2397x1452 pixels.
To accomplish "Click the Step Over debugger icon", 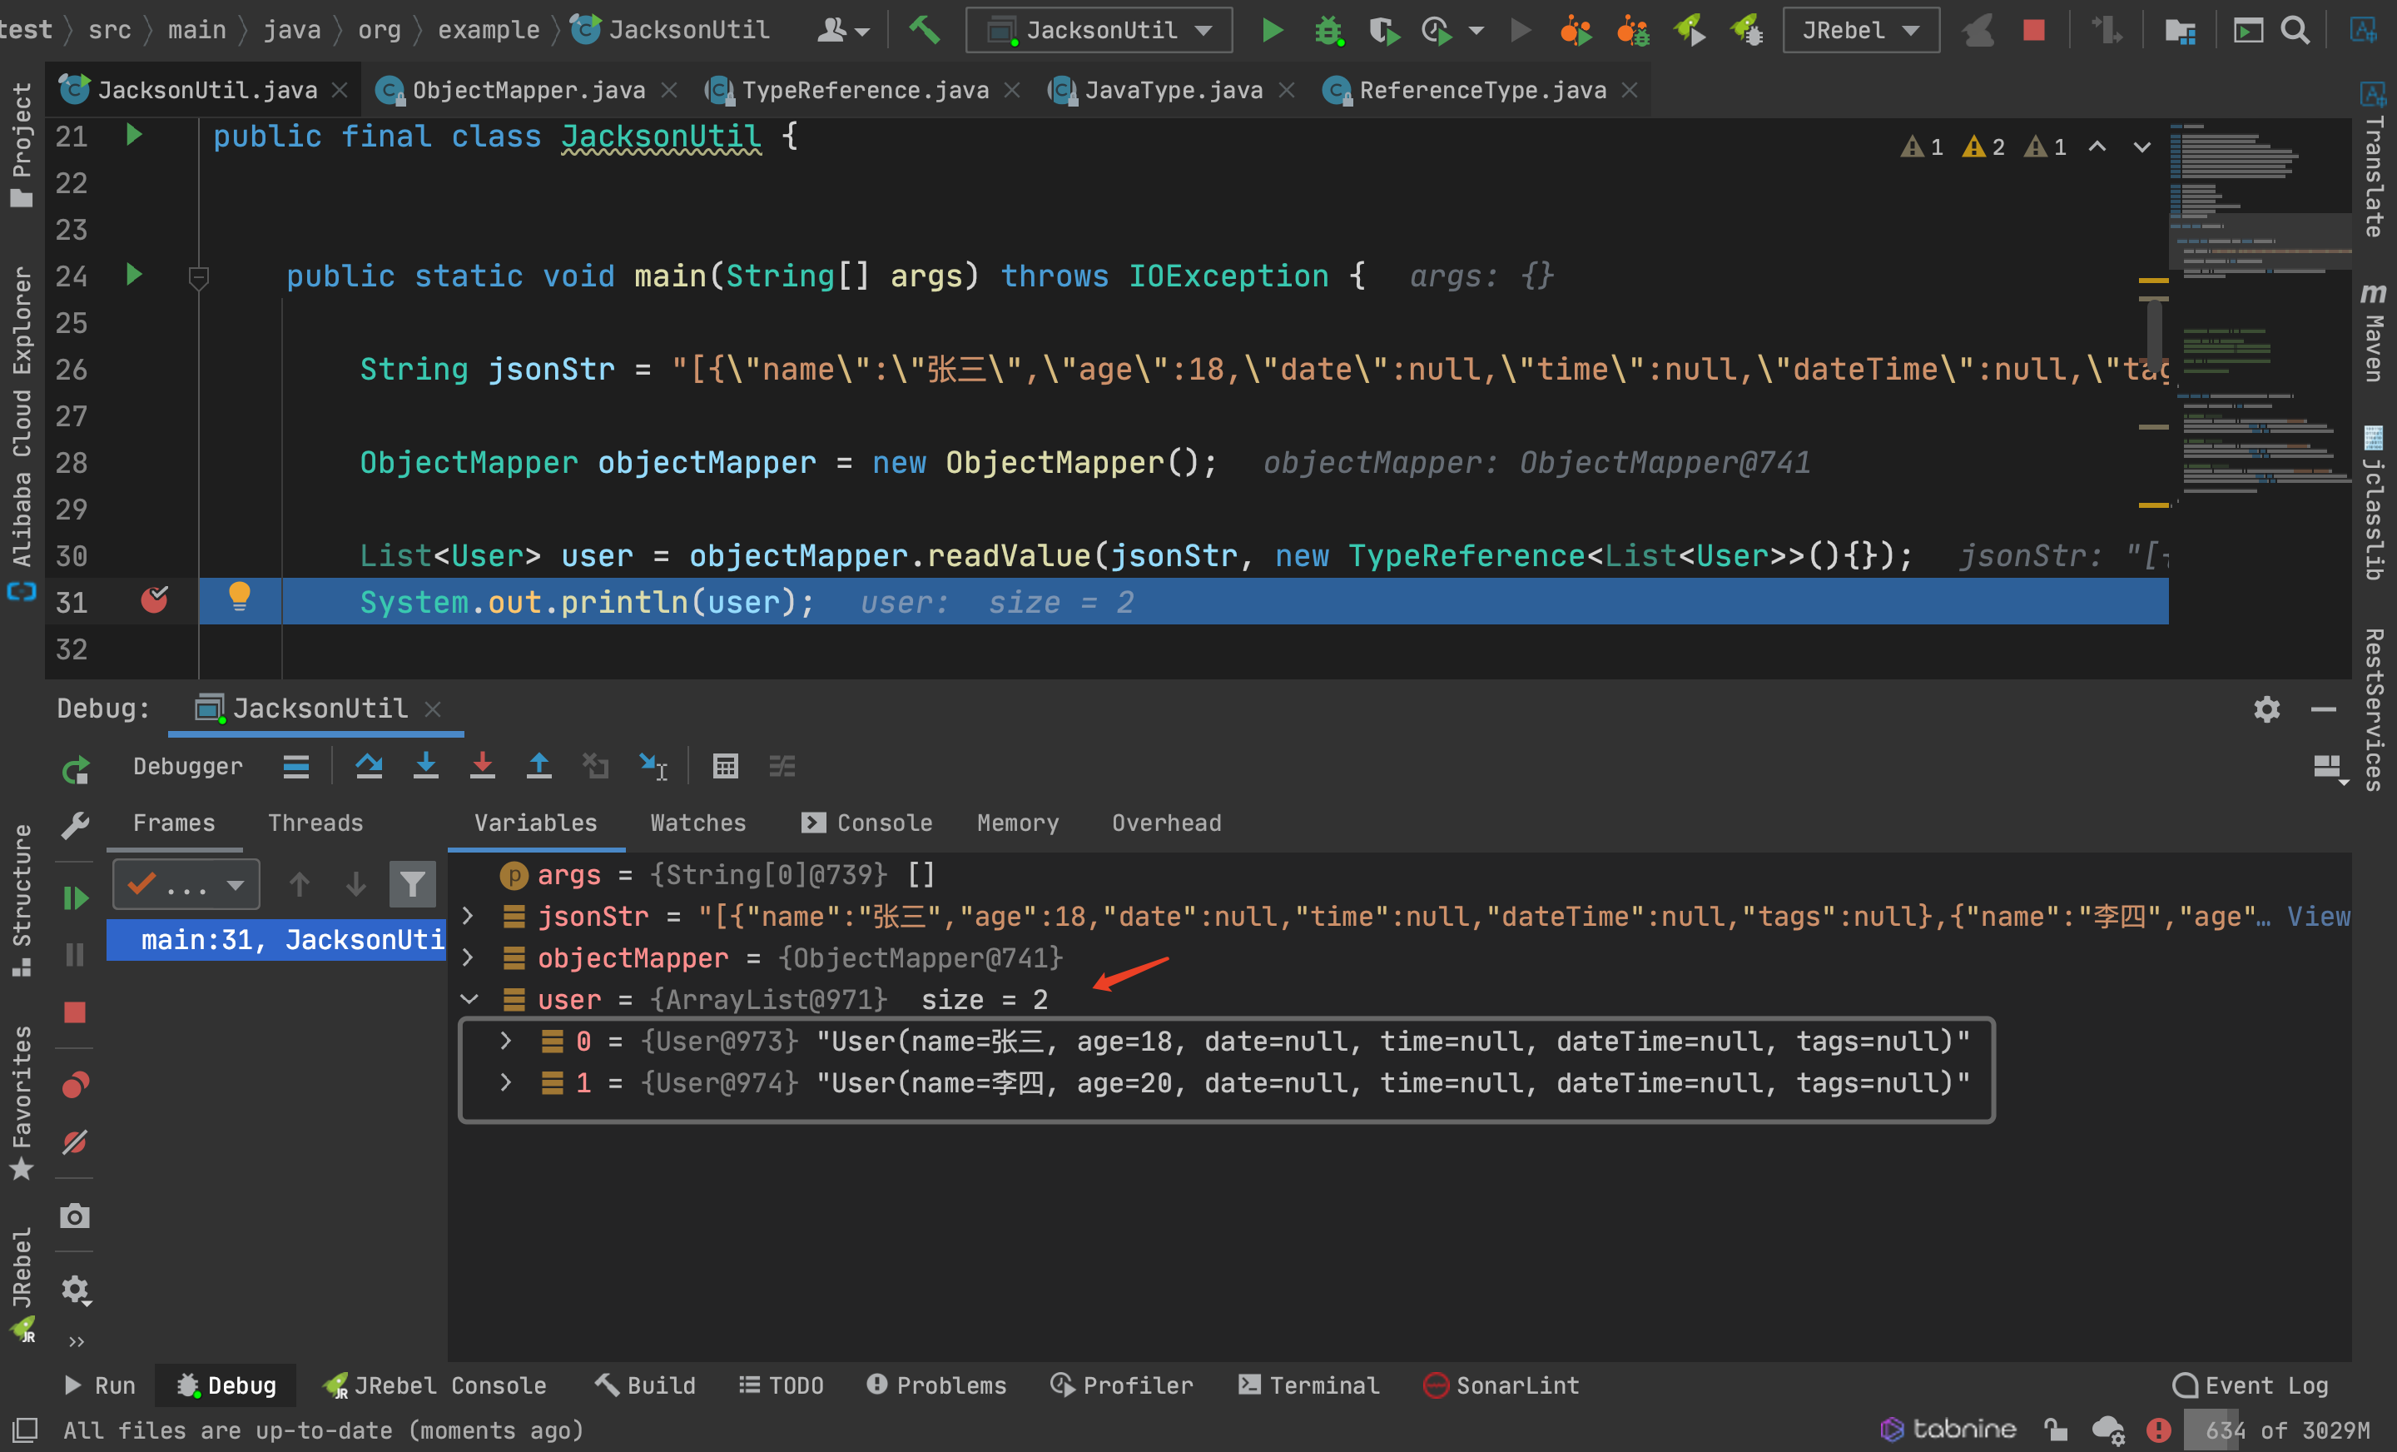I will click(x=369, y=767).
